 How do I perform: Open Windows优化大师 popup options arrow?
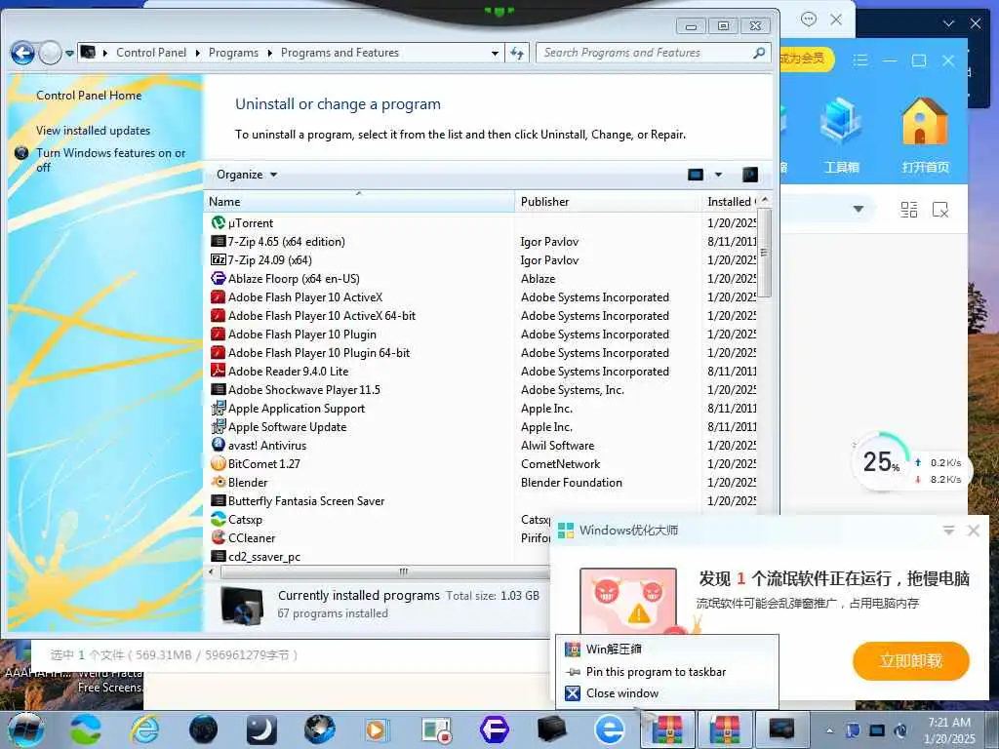tap(948, 530)
